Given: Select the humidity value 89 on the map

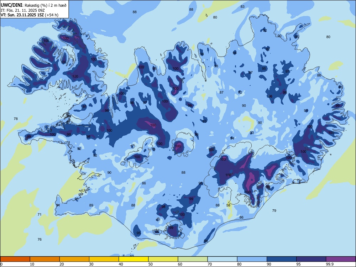Looking at the screenshot, I should (x=91, y=205).
